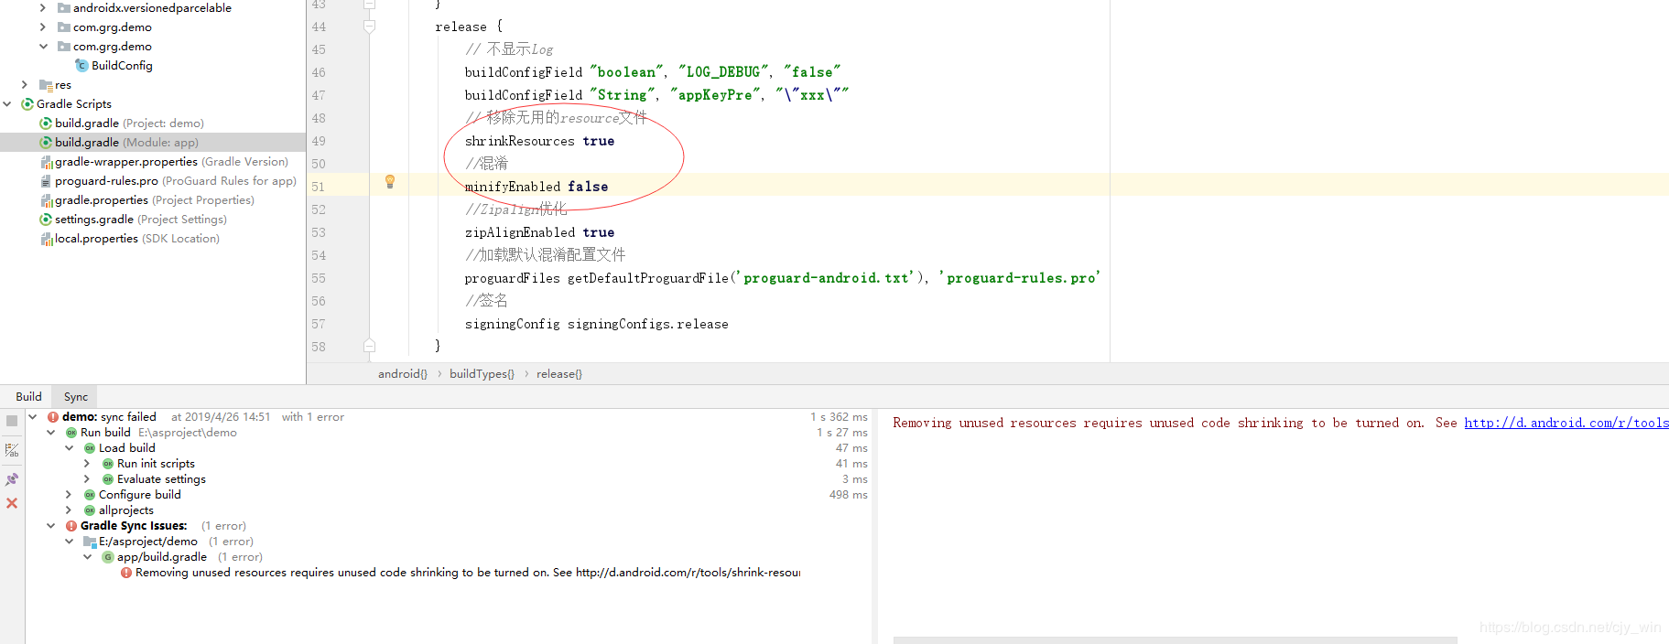The height and width of the screenshot is (644, 1669).
Task: Click the output pane horizontal scrollbar
Action: tap(1175, 640)
